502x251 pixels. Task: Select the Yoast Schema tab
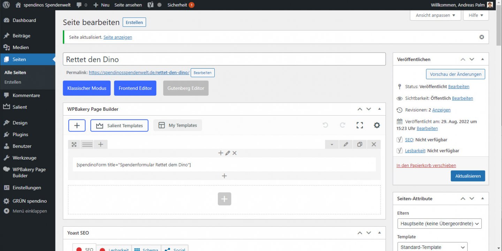pyautogui.click(x=146, y=248)
